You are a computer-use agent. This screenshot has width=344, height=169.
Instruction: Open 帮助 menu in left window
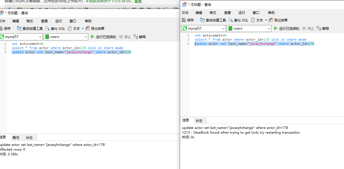(88, 21)
